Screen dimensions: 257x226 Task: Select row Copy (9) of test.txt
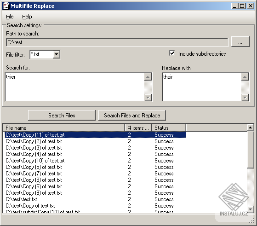pos(95,193)
